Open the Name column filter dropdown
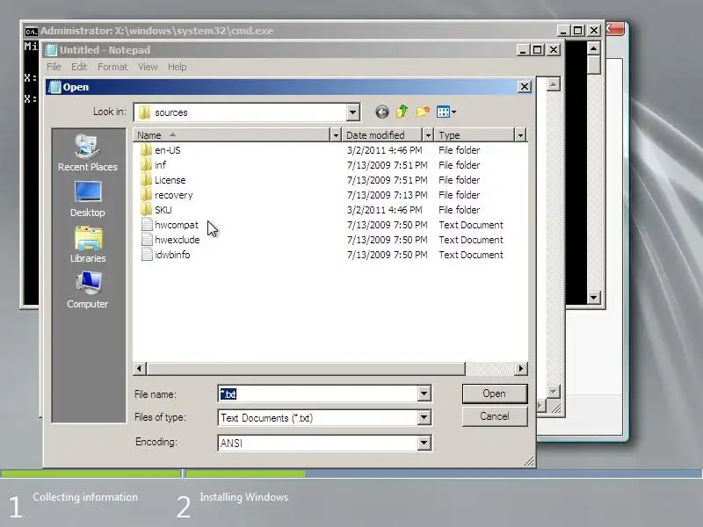The height and width of the screenshot is (527, 703). [x=336, y=135]
